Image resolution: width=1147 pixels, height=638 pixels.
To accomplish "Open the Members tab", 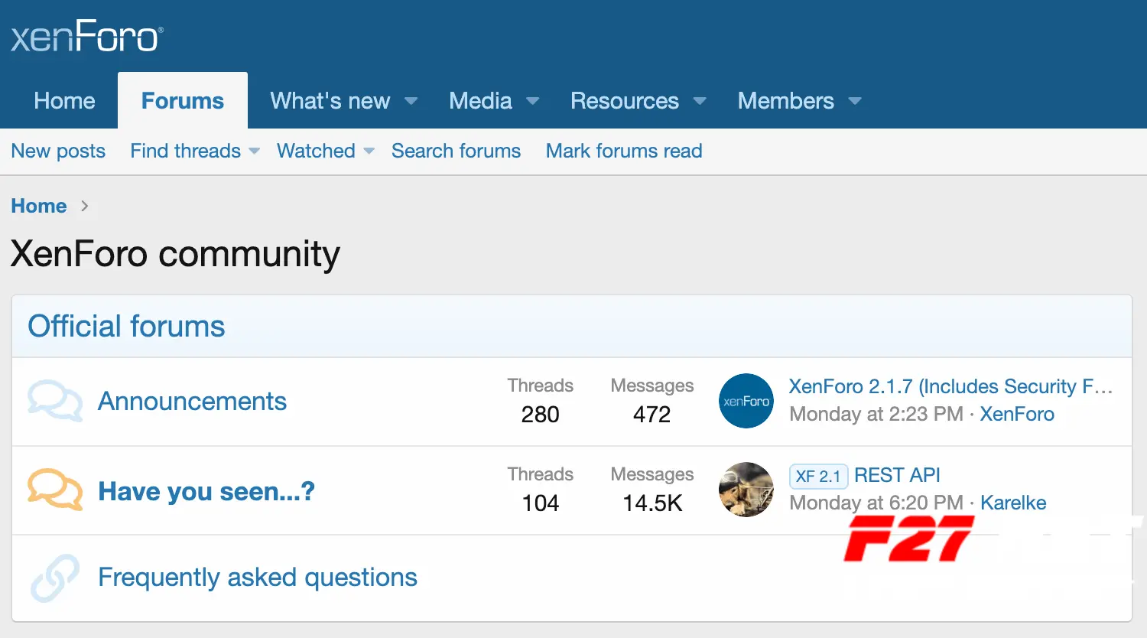I will (x=785, y=101).
